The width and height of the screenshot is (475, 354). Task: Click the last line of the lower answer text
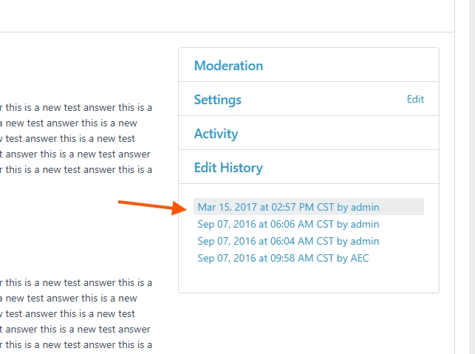point(77,344)
